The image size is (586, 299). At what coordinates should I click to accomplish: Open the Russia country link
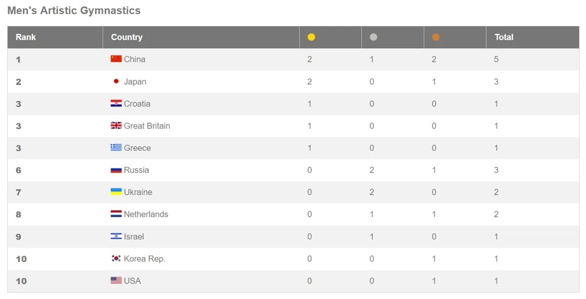pos(136,170)
